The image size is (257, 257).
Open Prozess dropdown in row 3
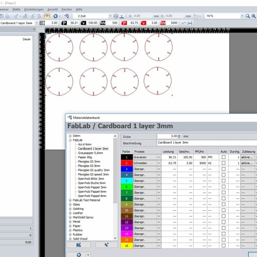pyautogui.click(x=159, y=169)
